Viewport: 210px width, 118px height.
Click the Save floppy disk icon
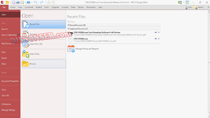[x=13, y=2]
